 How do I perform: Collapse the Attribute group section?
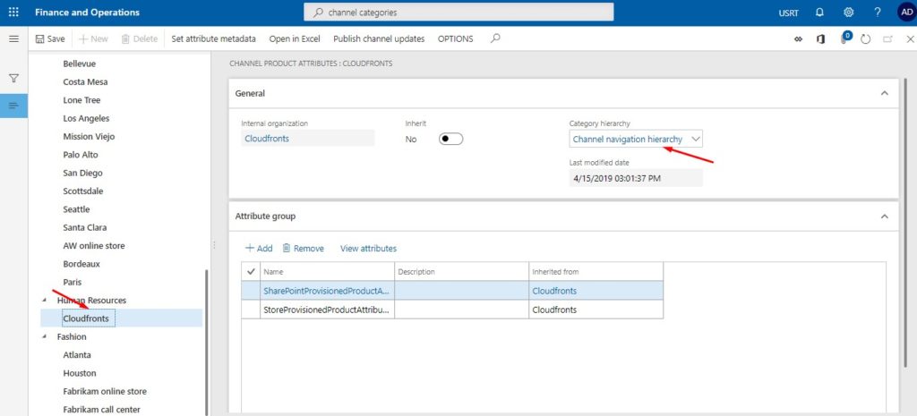[885, 216]
